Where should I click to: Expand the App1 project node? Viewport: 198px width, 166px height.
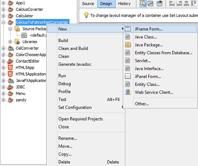[x=3, y=3]
